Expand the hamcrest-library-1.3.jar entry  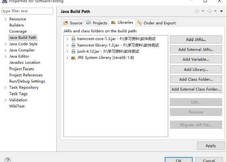[x=67, y=45]
